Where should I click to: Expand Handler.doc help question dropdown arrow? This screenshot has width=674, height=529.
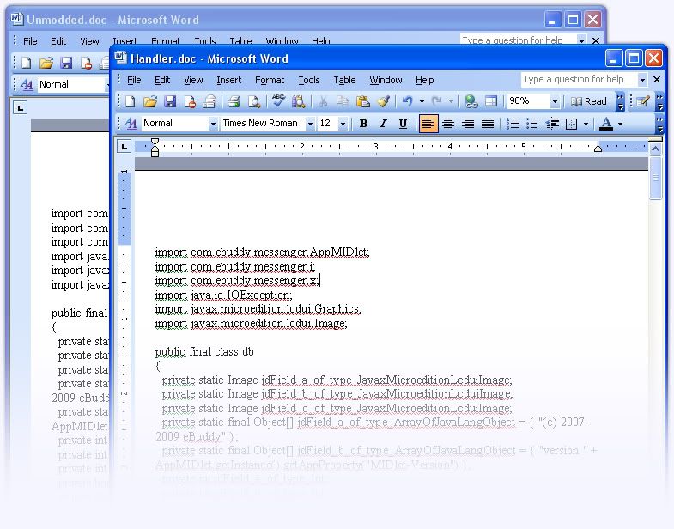coord(642,80)
